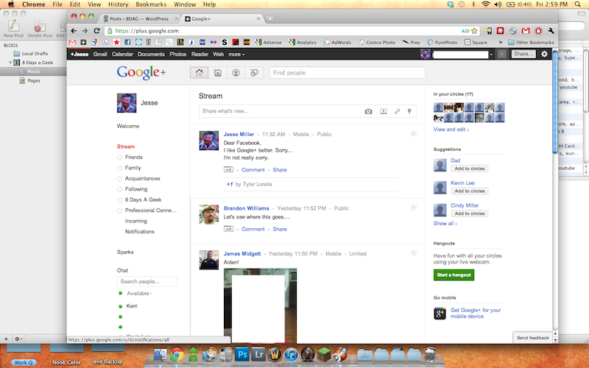Screen dimensions: 589x368
Task: Open account dropdown arrow in Google bar
Action: pyautogui.click(x=491, y=54)
